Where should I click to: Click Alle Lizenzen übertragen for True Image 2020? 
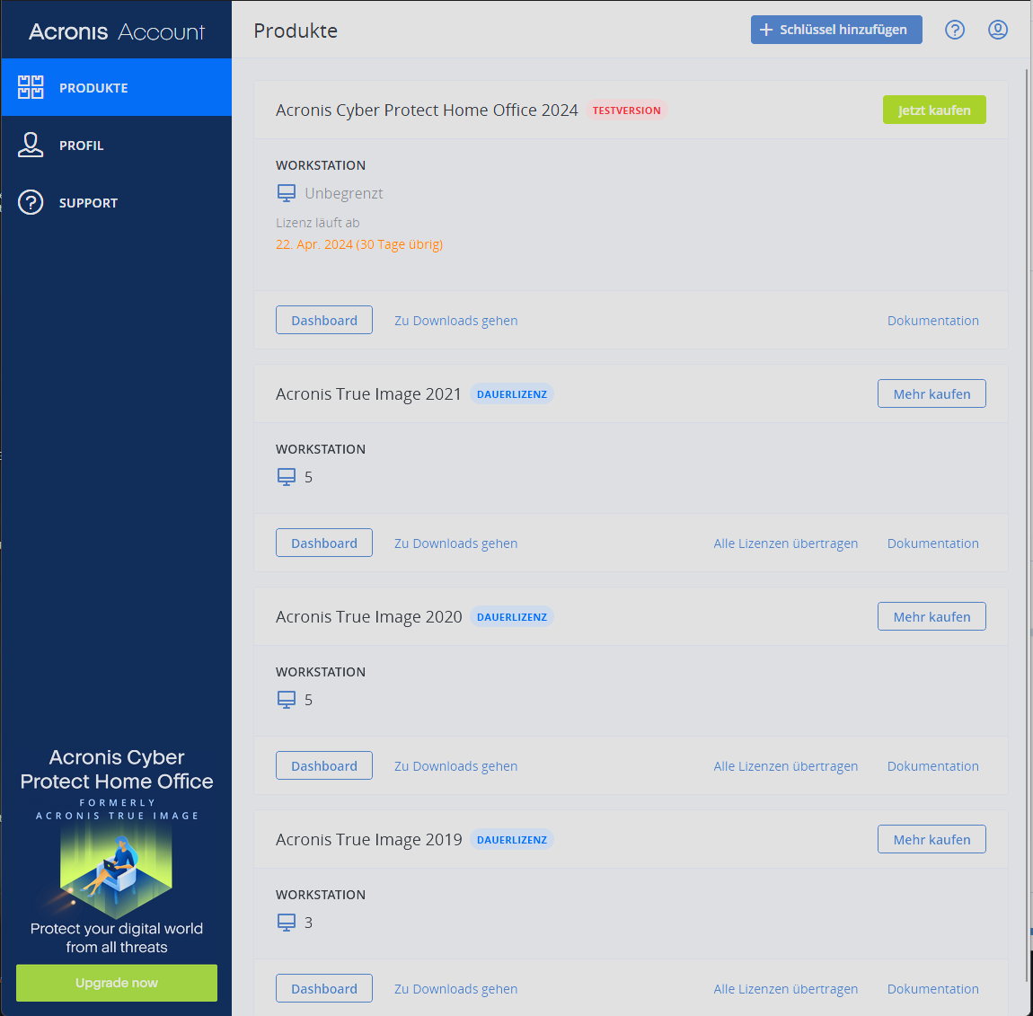[785, 765]
